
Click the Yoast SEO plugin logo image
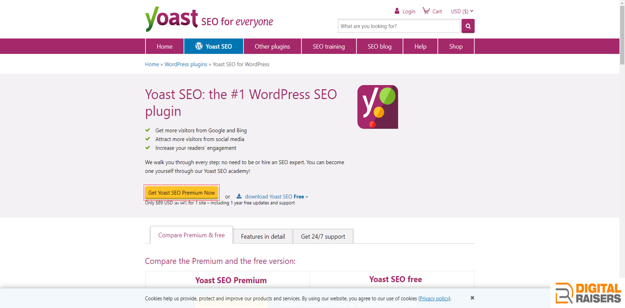point(378,107)
